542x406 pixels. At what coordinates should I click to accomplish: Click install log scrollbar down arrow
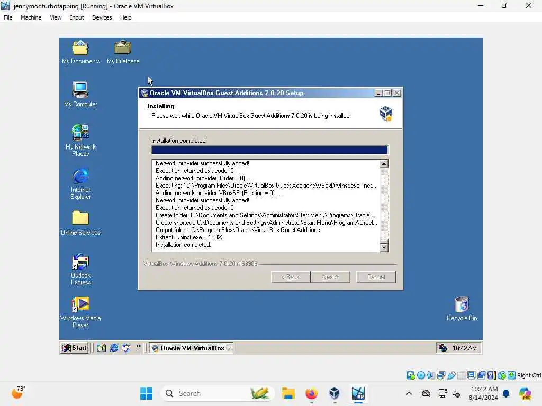coord(384,247)
